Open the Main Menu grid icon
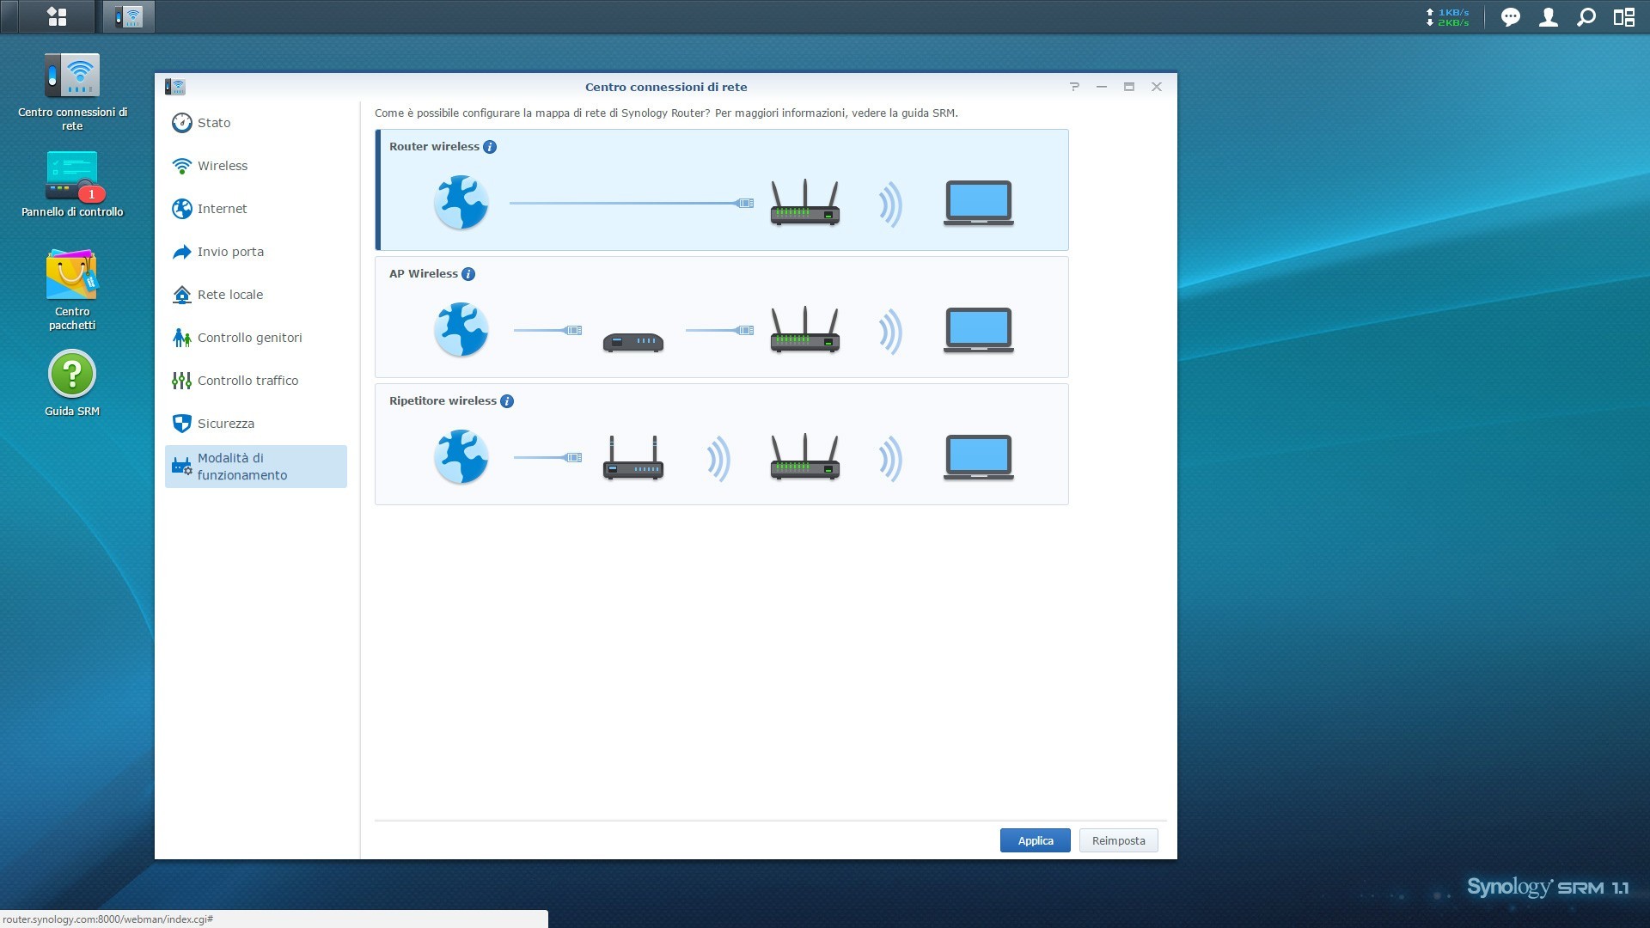Image resolution: width=1650 pixels, height=928 pixels. pyautogui.click(x=57, y=16)
